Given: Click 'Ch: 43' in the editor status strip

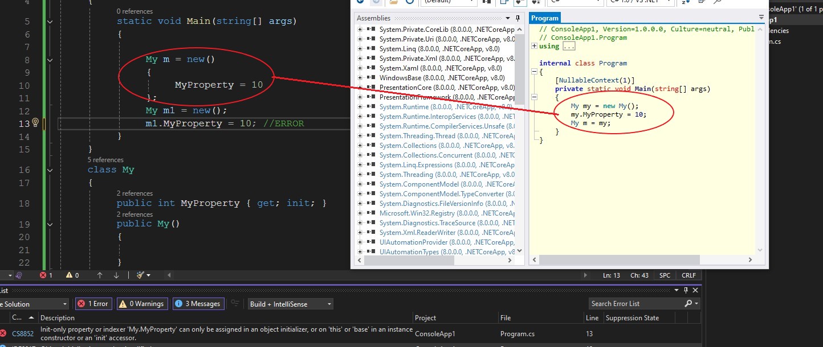Looking at the screenshot, I should pyautogui.click(x=639, y=275).
